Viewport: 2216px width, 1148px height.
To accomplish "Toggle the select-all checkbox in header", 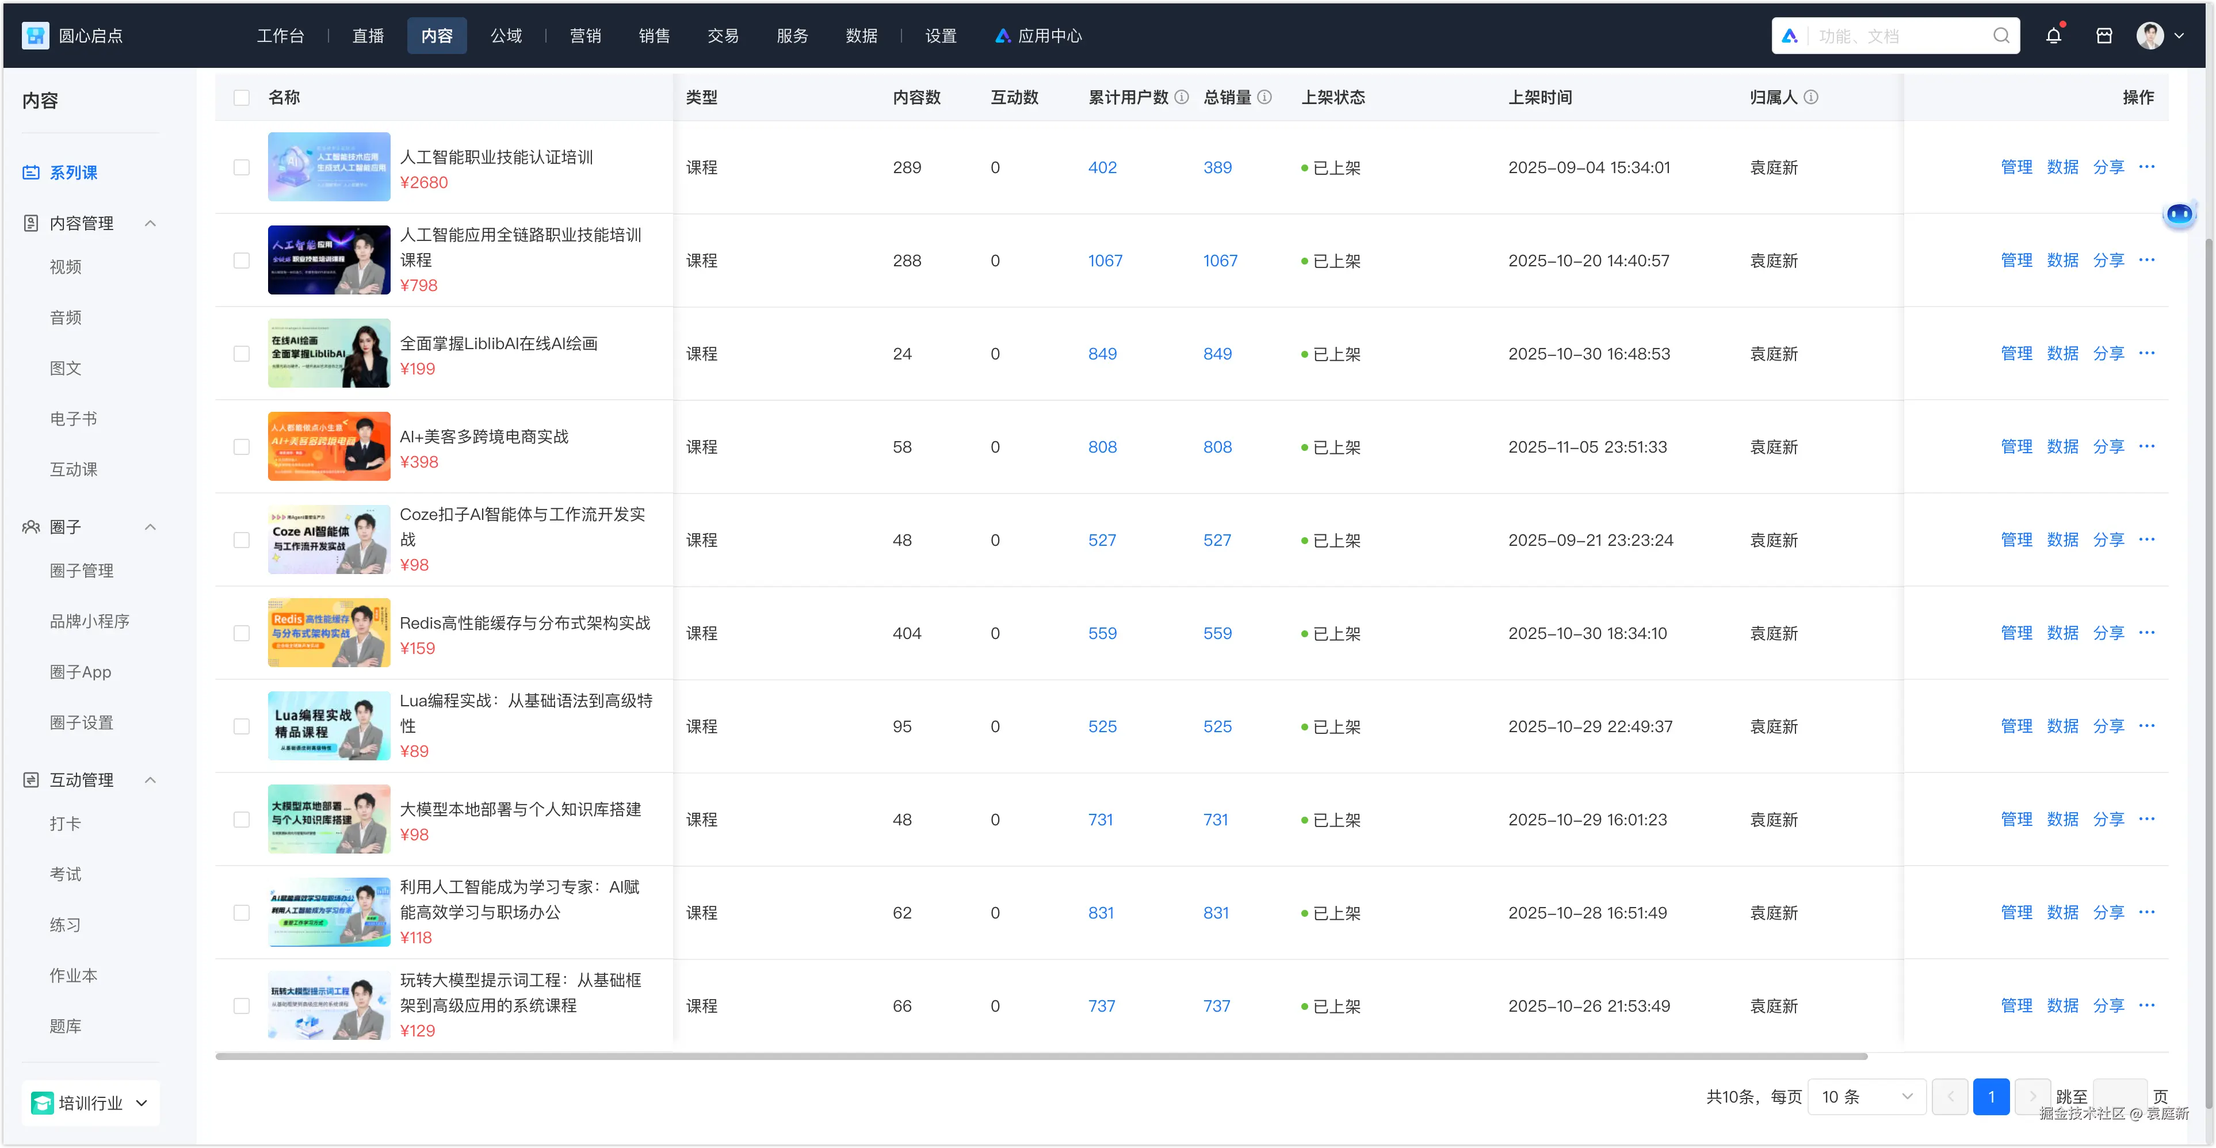I will click(x=242, y=98).
